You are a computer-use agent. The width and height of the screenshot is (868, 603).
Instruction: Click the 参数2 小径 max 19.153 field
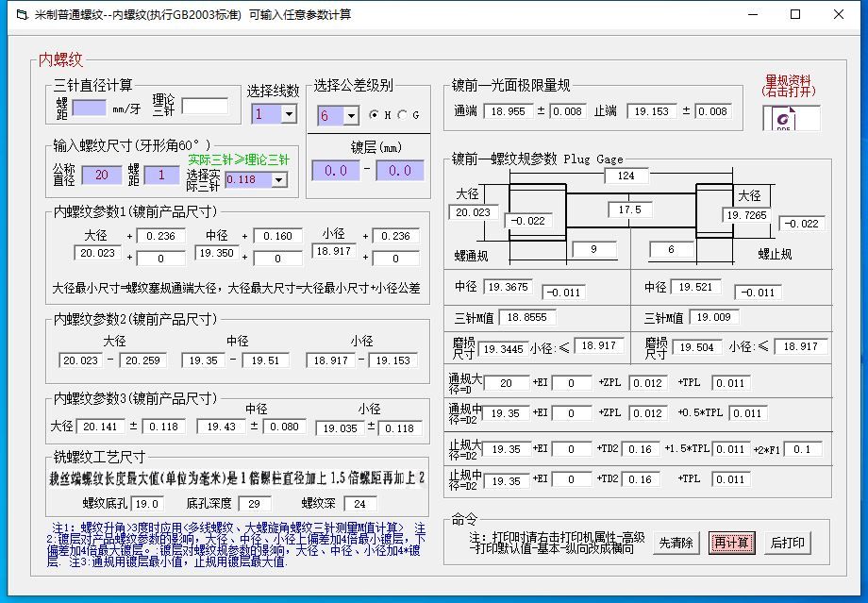393,360
